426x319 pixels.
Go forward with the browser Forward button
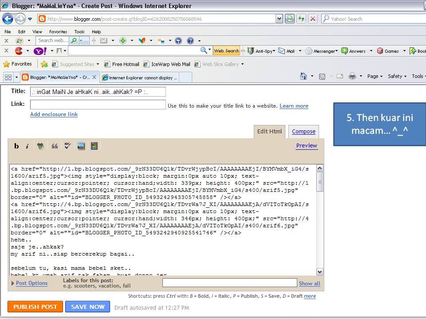pyautogui.click(x=20, y=19)
